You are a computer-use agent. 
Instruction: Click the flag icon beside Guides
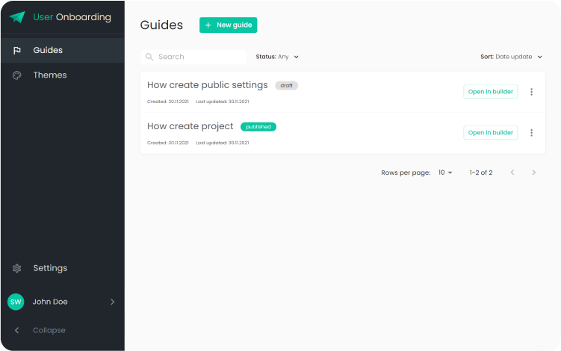pos(17,51)
